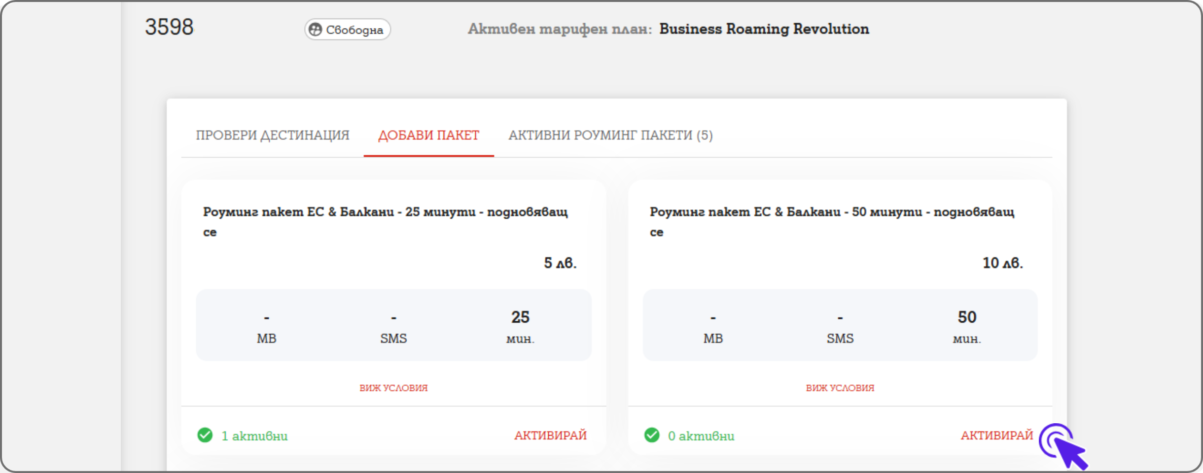Image resolution: width=1203 pixels, height=473 pixels.
Task: Click the Business Roaming Revolution plan name
Action: (764, 29)
